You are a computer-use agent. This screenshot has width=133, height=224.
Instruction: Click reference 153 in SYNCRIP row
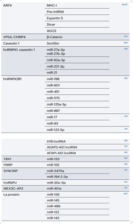pos(126,170)
